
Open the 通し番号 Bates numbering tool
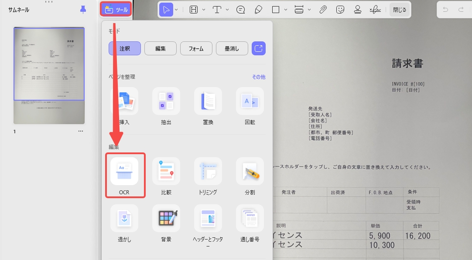coord(250,223)
